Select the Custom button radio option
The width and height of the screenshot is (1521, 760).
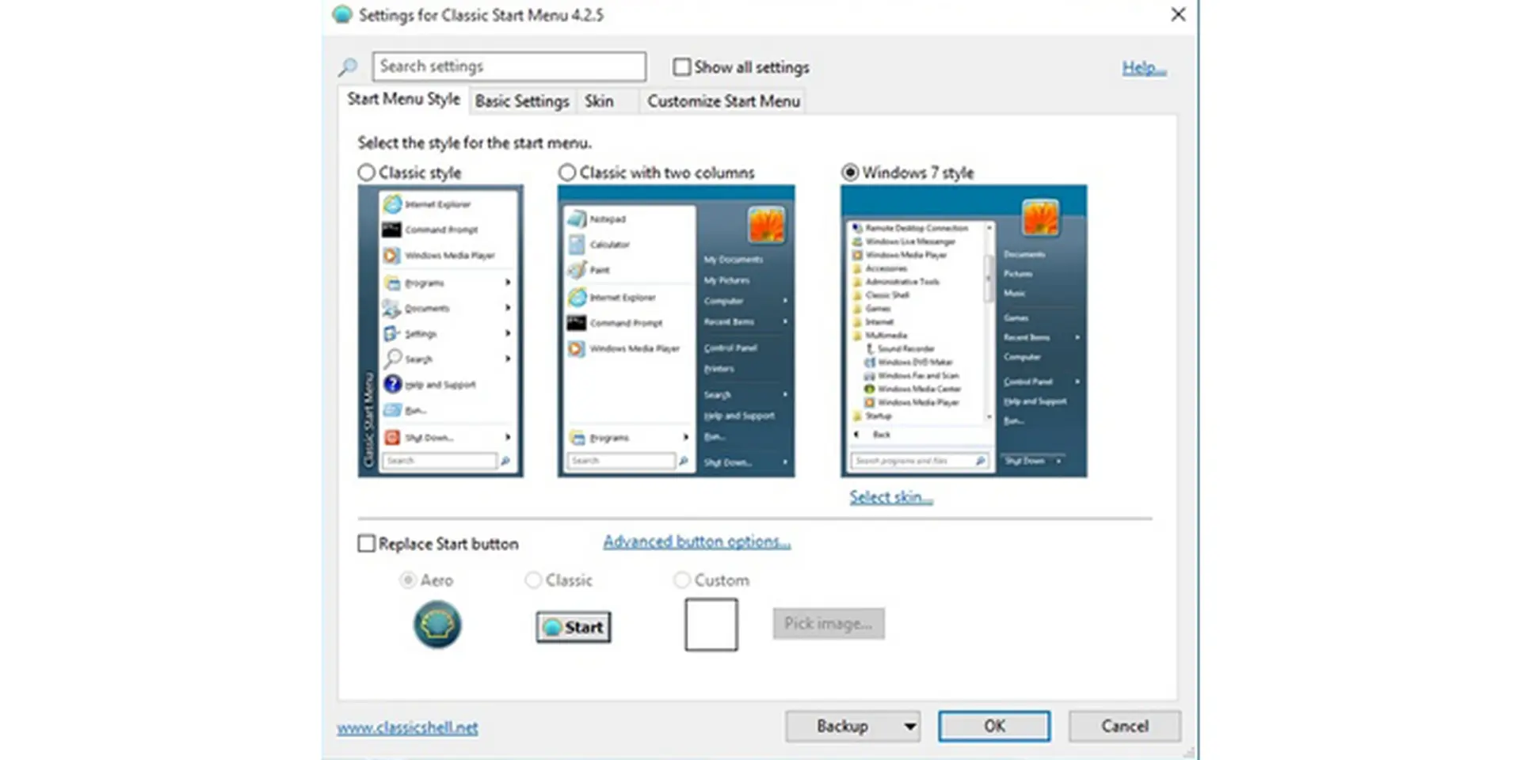pyautogui.click(x=681, y=580)
